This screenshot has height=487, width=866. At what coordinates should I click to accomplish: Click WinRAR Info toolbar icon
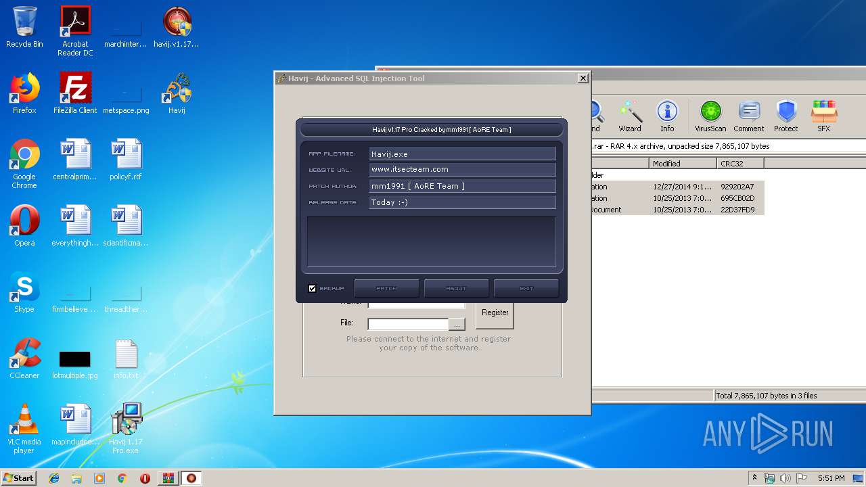pyautogui.click(x=667, y=116)
